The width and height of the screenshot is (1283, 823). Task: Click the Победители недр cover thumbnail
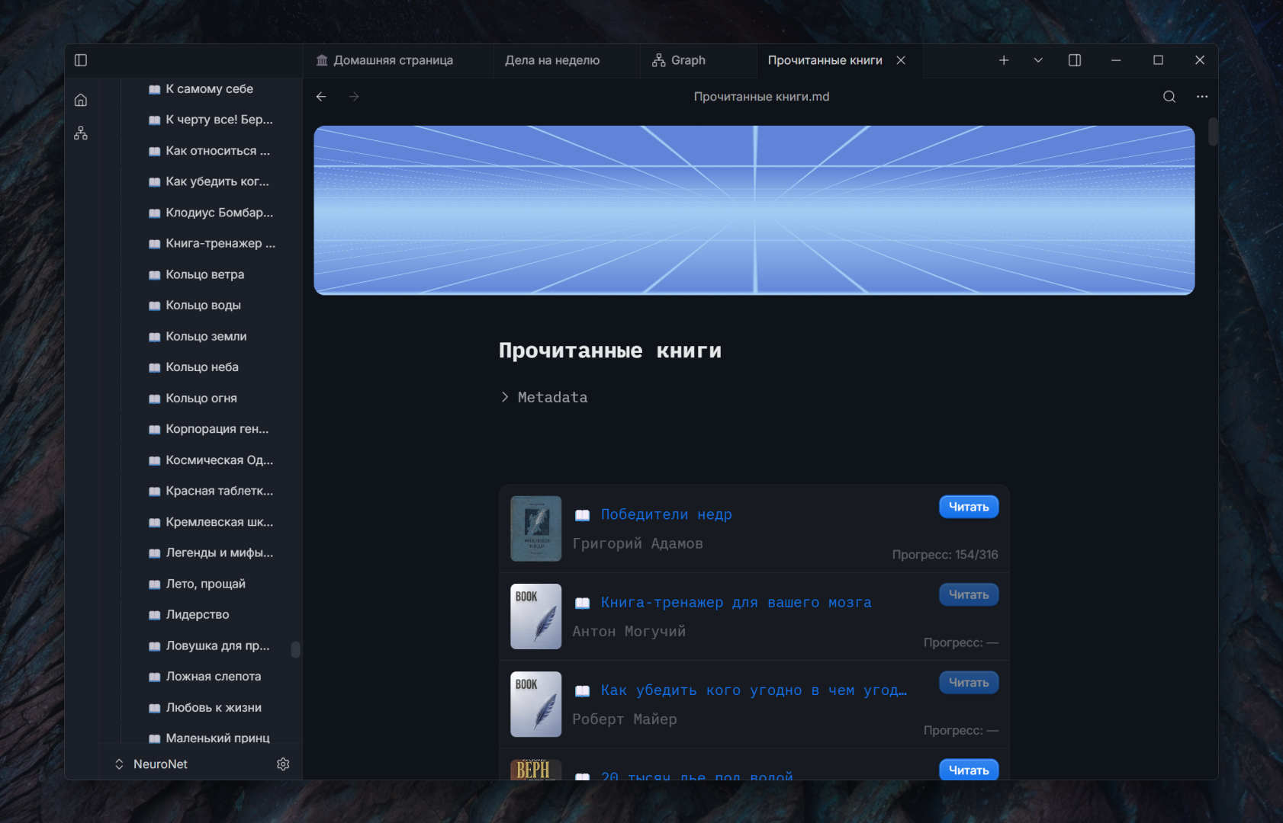point(536,529)
